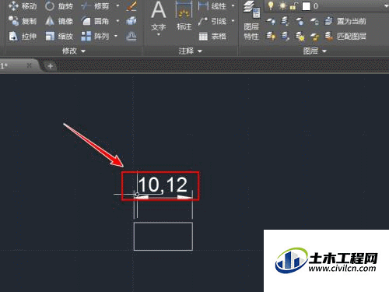Screen dimensions: 389x292
Task: Click the Offset icon beside Array
Action: [131, 36]
